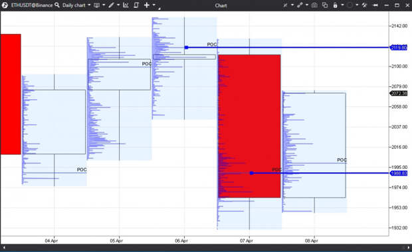The image size is (412, 252).
Task: Open chart settings wrench icon
Action: point(364,5)
